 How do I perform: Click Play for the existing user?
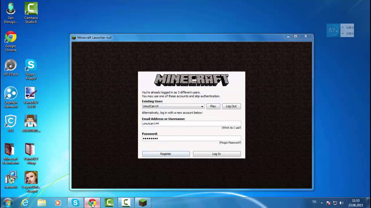[213, 106]
